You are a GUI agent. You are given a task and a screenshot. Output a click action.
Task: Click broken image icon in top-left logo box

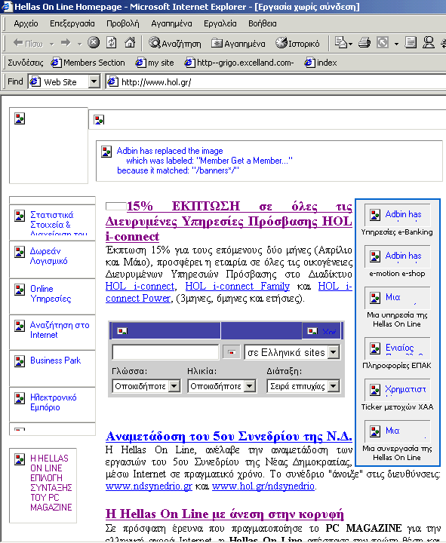click(x=20, y=118)
